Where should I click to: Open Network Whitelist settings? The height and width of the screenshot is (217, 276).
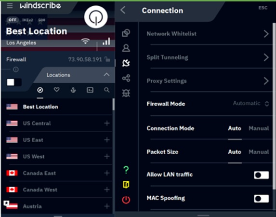click(208, 34)
